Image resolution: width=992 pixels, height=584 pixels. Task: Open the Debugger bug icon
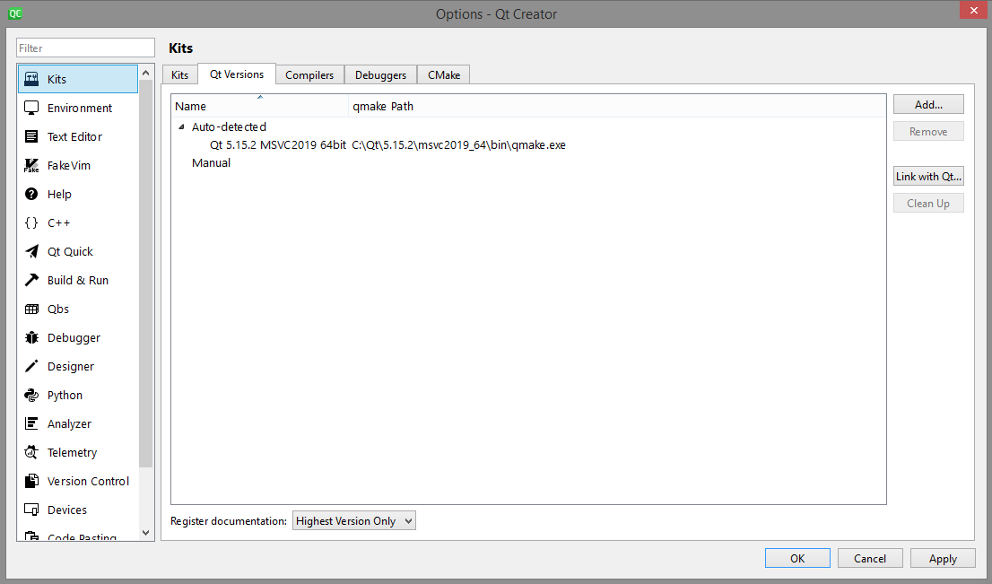pos(31,337)
